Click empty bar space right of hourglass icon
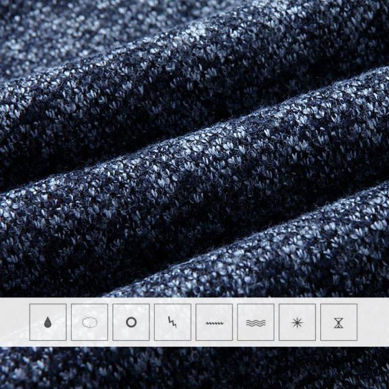Screen dimensions: 389x389 [x=373, y=322]
